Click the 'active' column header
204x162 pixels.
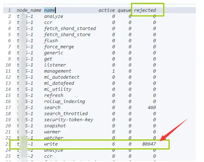point(107,10)
